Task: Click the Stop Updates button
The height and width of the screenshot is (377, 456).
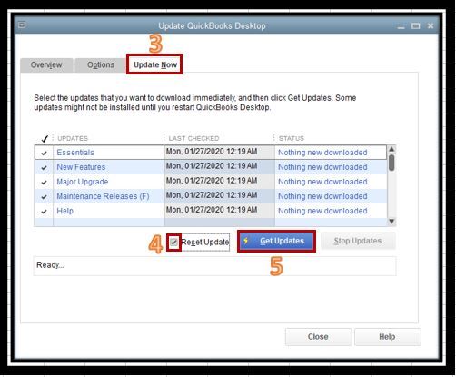Action: tap(358, 241)
